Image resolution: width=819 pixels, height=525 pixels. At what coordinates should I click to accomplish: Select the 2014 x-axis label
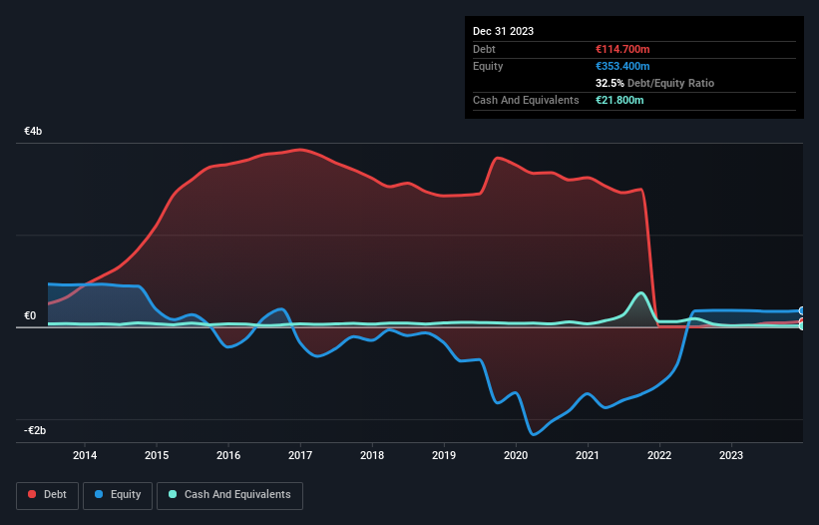85,455
